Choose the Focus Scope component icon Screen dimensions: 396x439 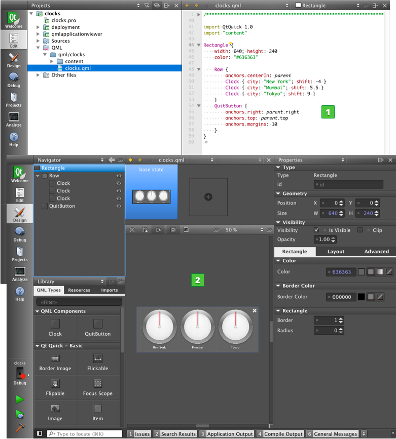tap(98, 383)
